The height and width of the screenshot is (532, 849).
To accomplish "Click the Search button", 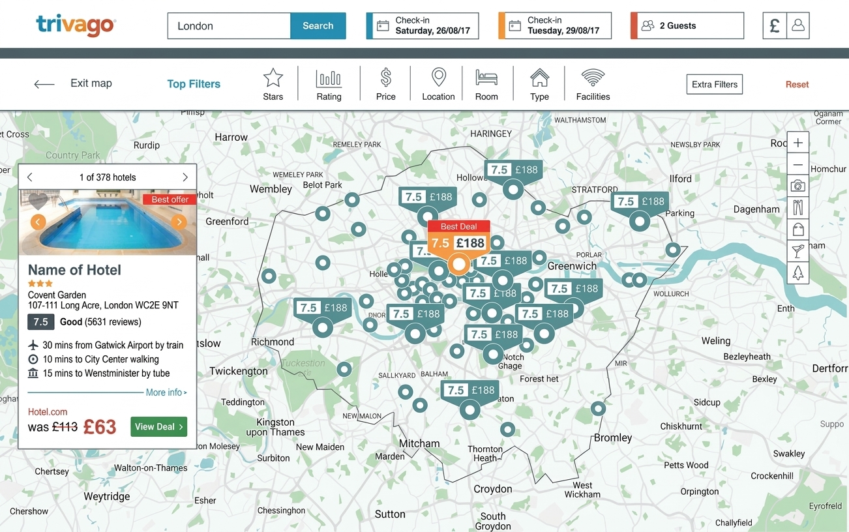I will (x=318, y=26).
